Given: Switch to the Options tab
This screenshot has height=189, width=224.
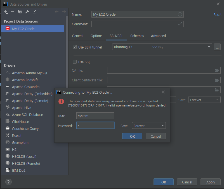Looking at the screenshot, I should (96, 36).
